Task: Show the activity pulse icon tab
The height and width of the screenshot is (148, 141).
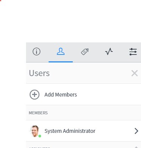Action: [109, 51]
